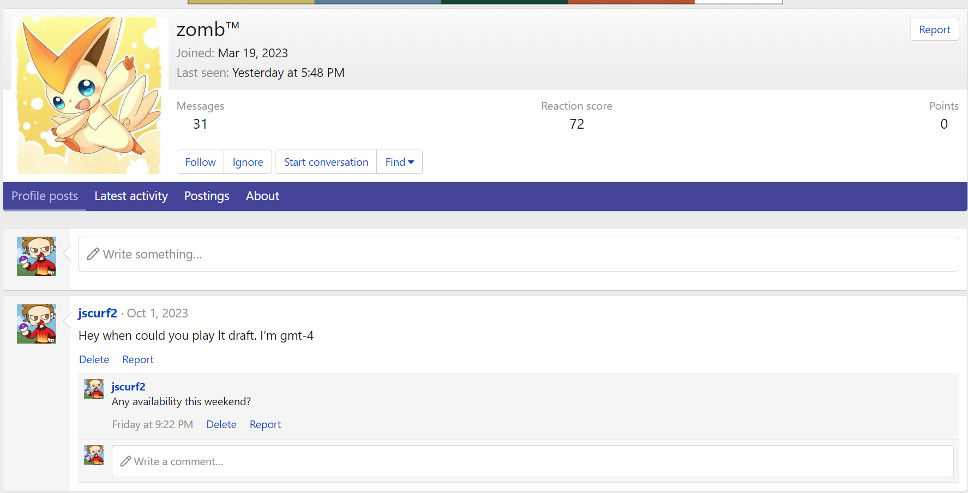Screen dimensions: 968x493
Task: Click your avatar next to Write something field
Action: pos(37,256)
